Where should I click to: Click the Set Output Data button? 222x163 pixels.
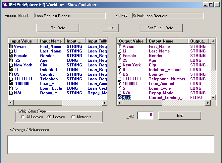point(161,28)
